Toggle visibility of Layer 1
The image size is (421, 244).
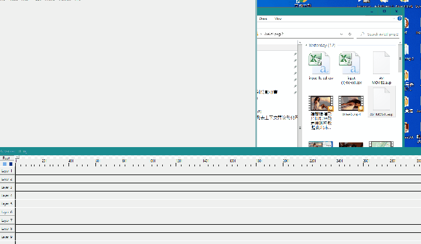click(x=7, y=170)
